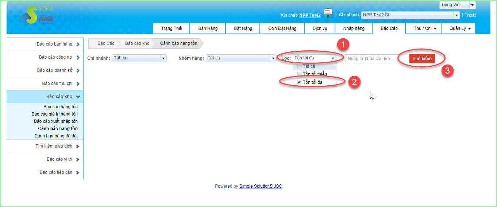Click the signboard icon beside NPP Test2

coord(328,13)
